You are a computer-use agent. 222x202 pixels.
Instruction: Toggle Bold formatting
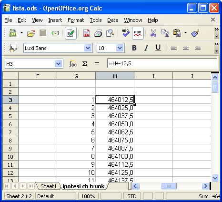tap(134, 48)
